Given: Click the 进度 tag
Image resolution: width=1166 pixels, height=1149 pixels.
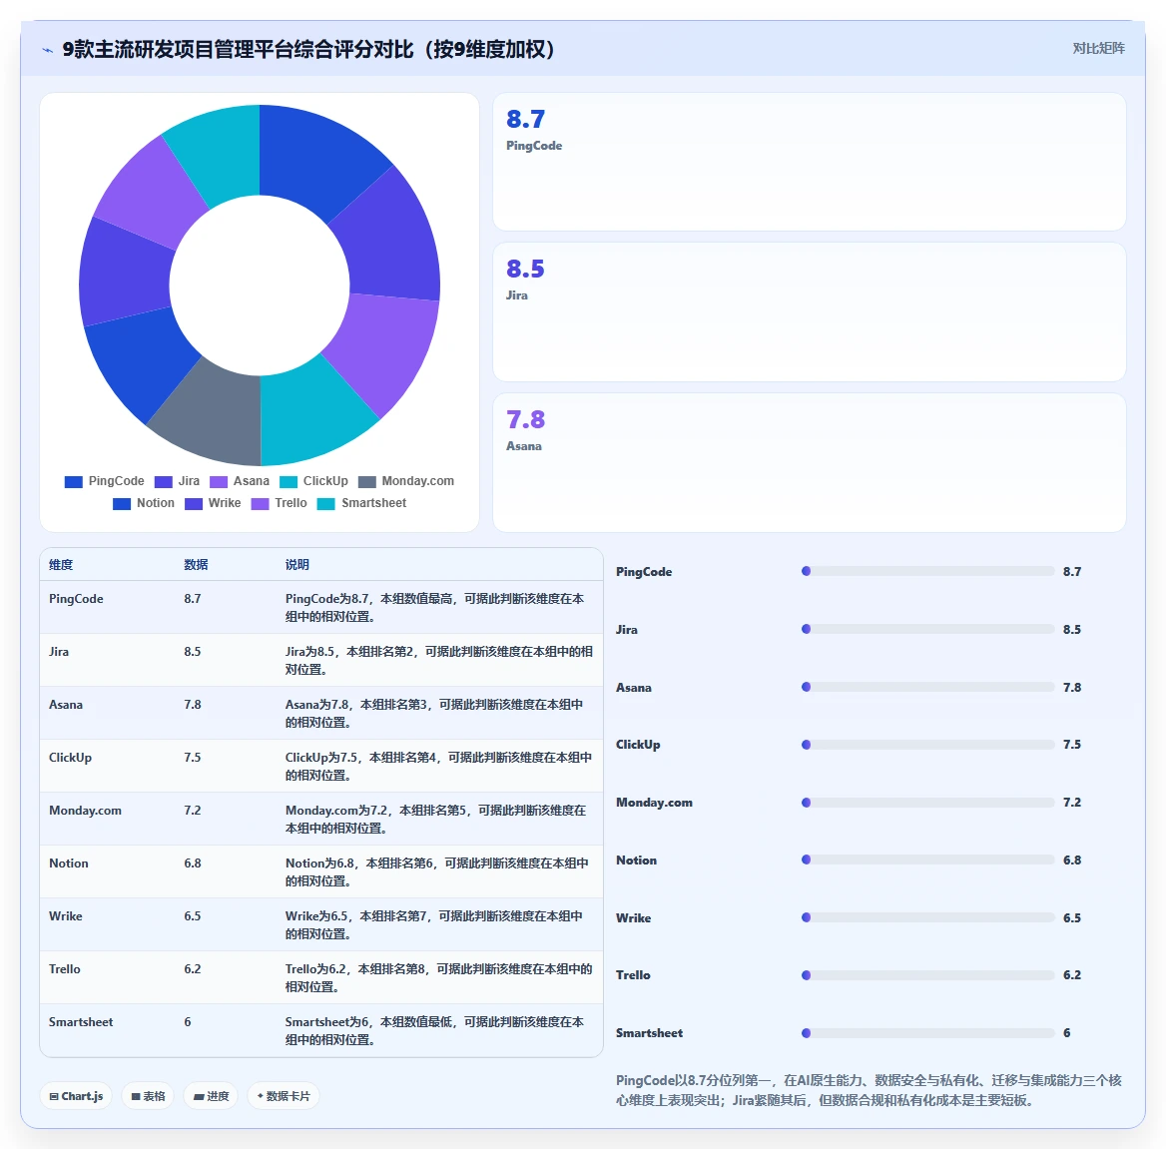Looking at the screenshot, I should (x=211, y=1096).
